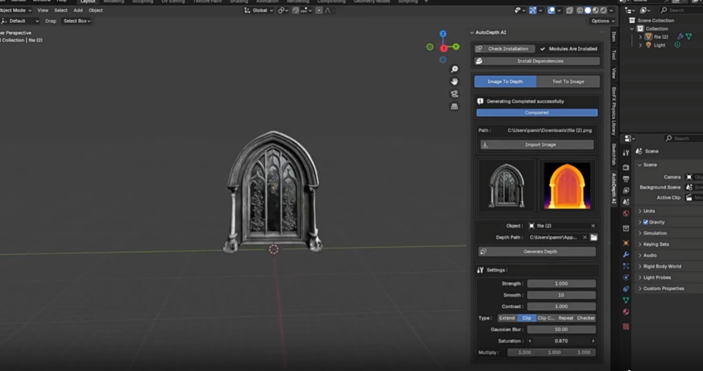
Task: Toggle X-ray view in viewport header
Action: [569, 10]
